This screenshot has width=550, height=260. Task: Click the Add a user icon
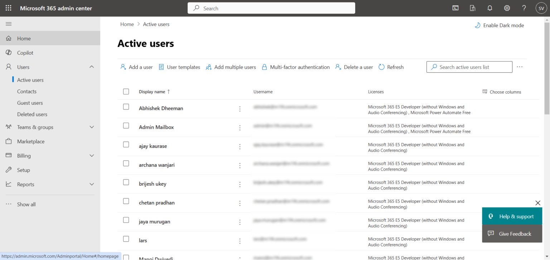pyautogui.click(x=123, y=67)
